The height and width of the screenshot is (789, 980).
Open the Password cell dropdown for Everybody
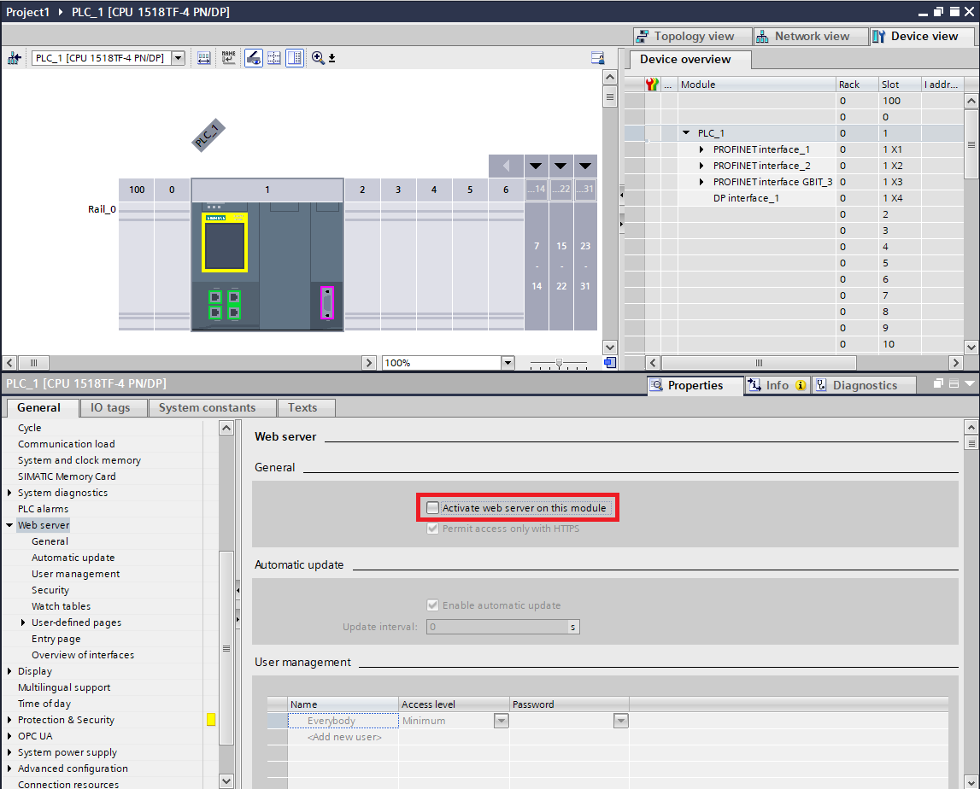(x=620, y=721)
